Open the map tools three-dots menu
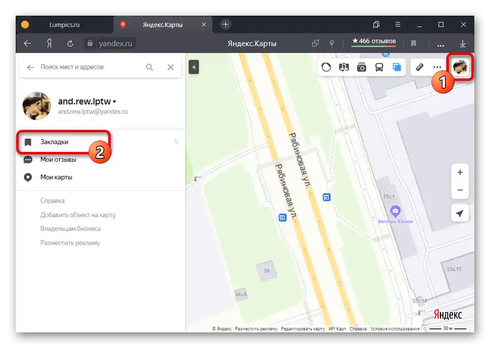The width and height of the screenshot is (490, 348). (437, 67)
